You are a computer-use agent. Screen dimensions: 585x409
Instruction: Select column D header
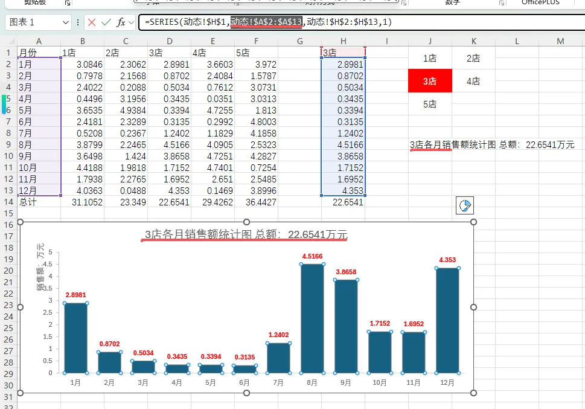(x=170, y=41)
